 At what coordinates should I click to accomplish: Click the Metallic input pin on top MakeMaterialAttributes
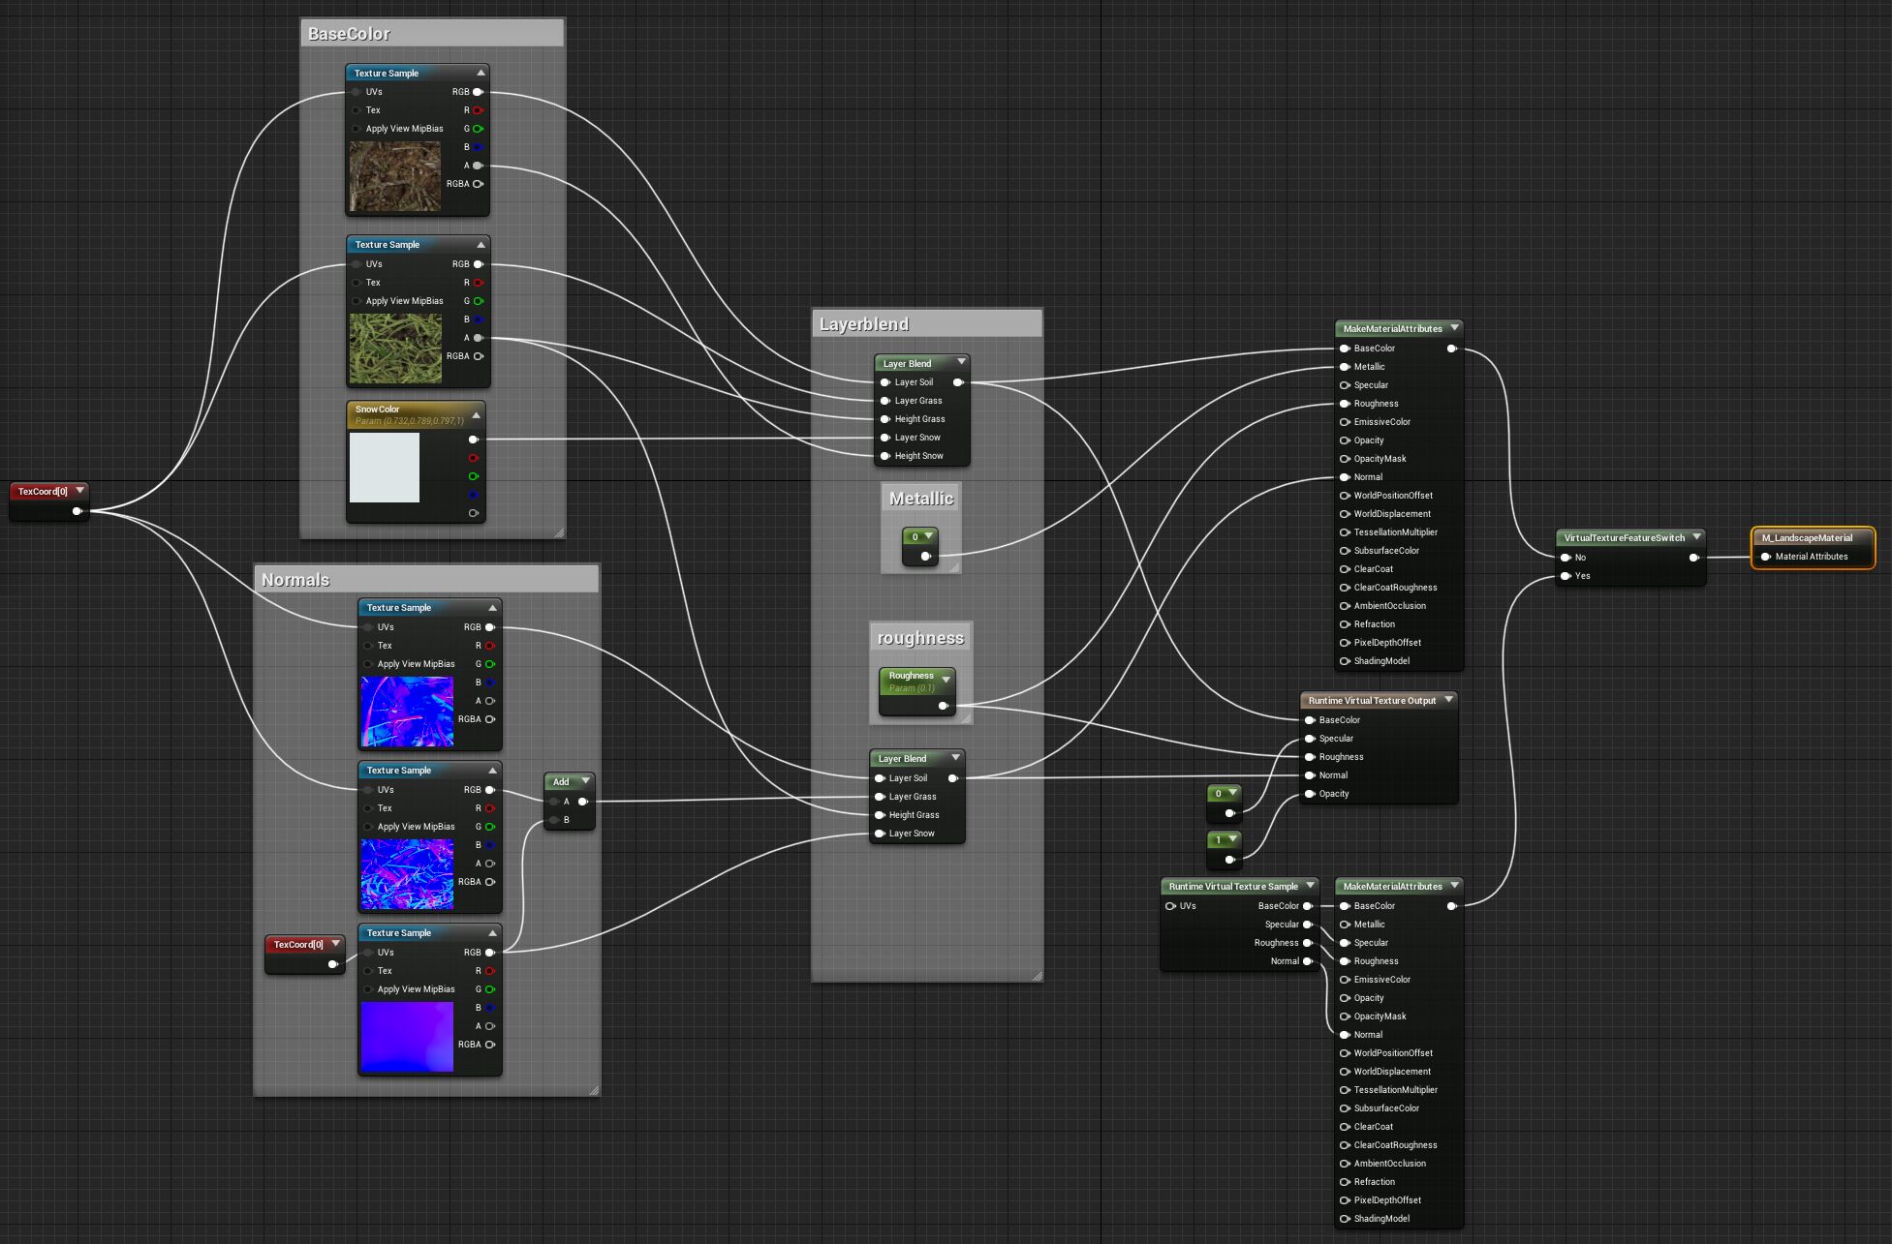tap(1345, 367)
